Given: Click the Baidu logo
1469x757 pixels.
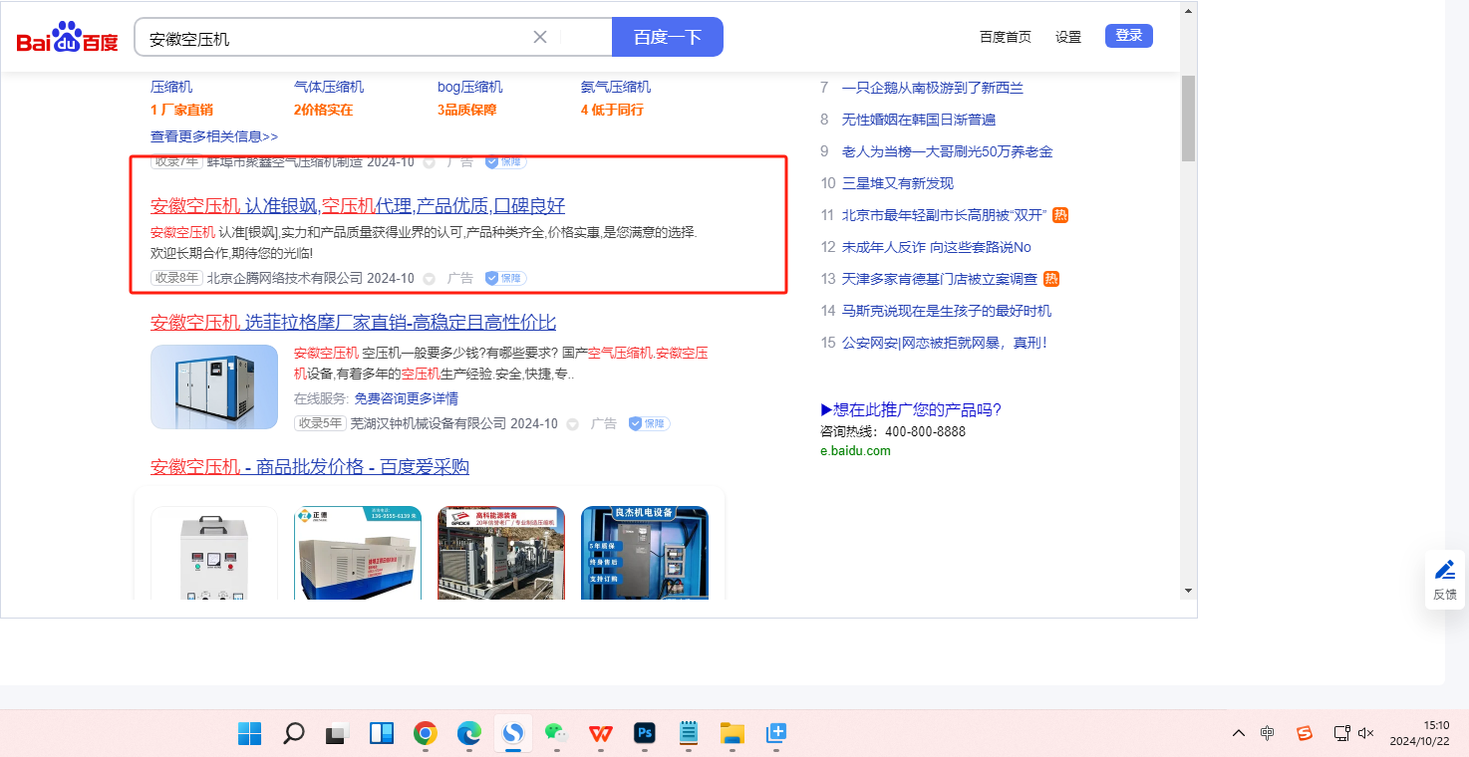Looking at the screenshot, I should pyautogui.click(x=67, y=38).
